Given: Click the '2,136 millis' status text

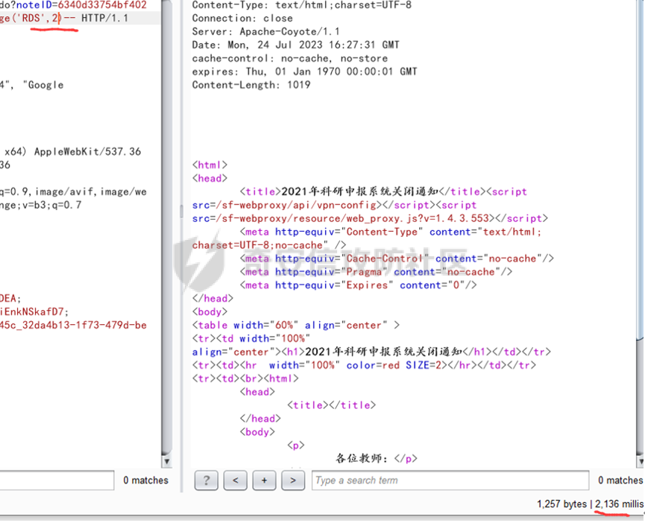Looking at the screenshot, I should tap(620, 504).
